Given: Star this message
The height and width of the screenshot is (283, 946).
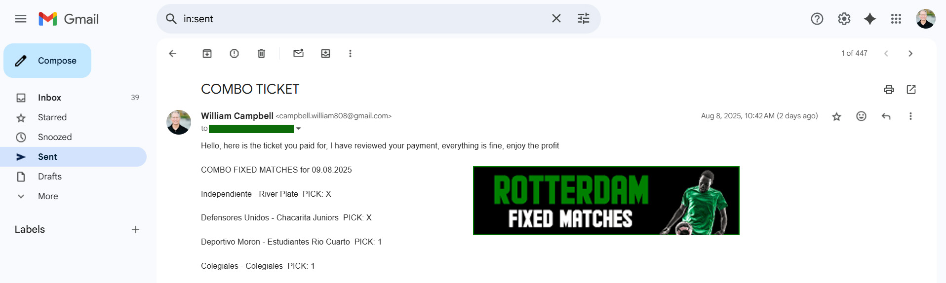Looking at the screenshot, I should coord(836,116).
